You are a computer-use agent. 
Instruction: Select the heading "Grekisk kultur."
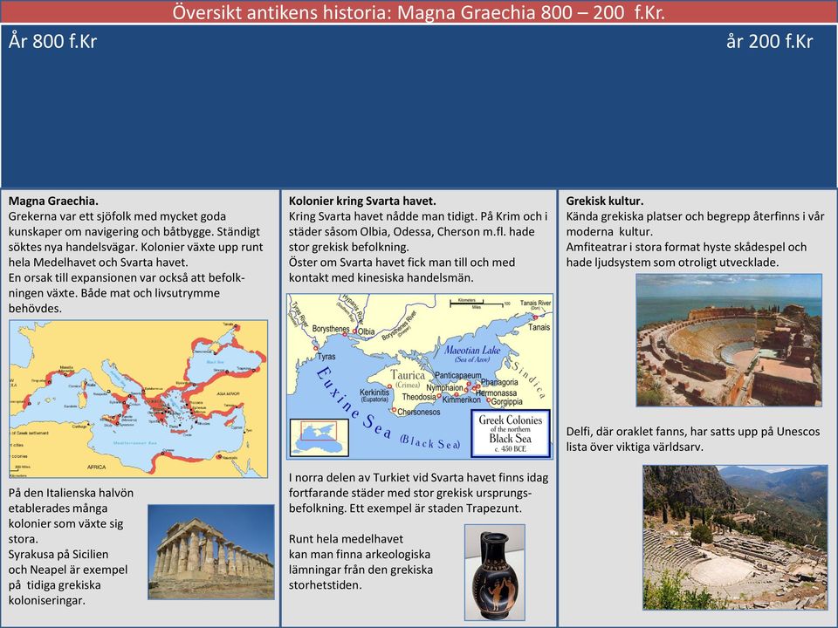(x=604, y=201)
